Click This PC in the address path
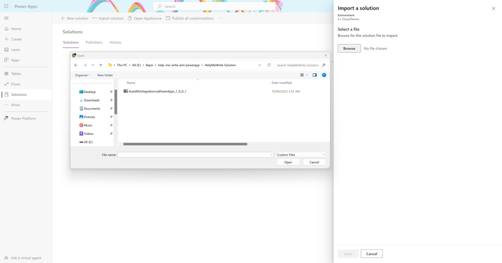 point(122,65)
